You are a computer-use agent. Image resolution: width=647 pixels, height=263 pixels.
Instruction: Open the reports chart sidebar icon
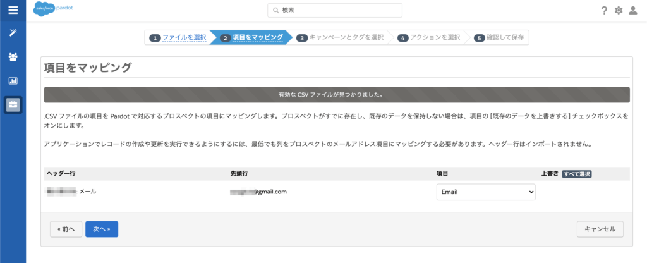pos(13,81)
